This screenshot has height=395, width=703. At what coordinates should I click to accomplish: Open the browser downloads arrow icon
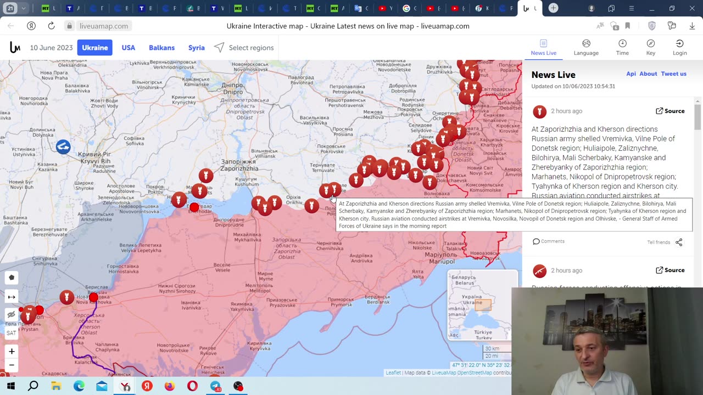coord(692,26)
